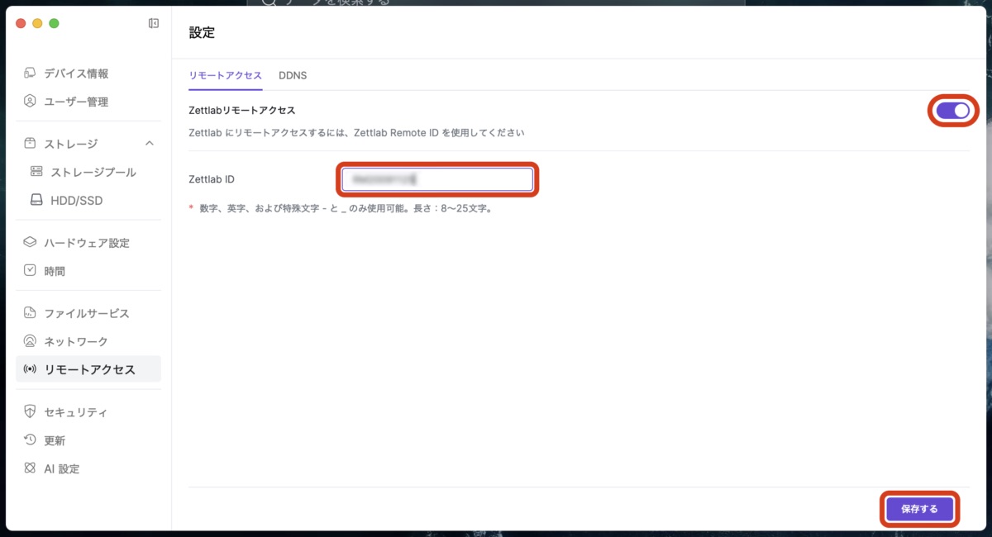The image size is (992, 537).
Task: Click the 時間 clock icon
Action: [28, 270]
